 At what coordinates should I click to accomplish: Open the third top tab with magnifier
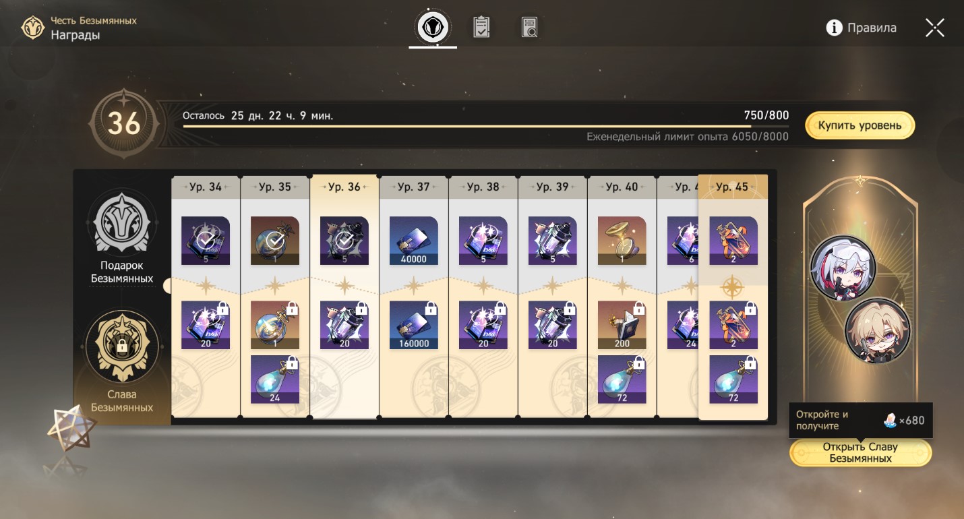click(529, 28)
